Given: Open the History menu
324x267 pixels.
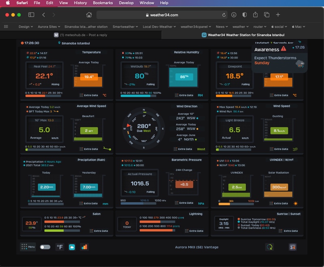Looking at the screenshot, I should click(80, 3).
